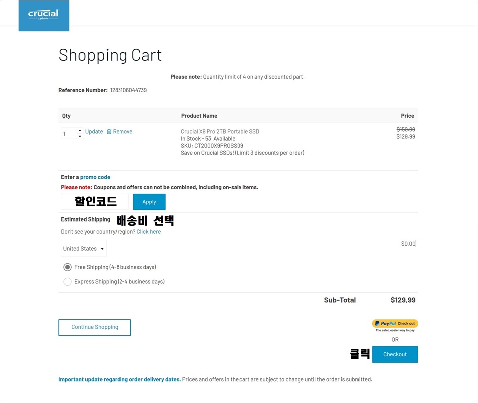Viewport: 478px width, 403px height.
Task: Click the struck-through price $159.99
Action: [406, 129]
